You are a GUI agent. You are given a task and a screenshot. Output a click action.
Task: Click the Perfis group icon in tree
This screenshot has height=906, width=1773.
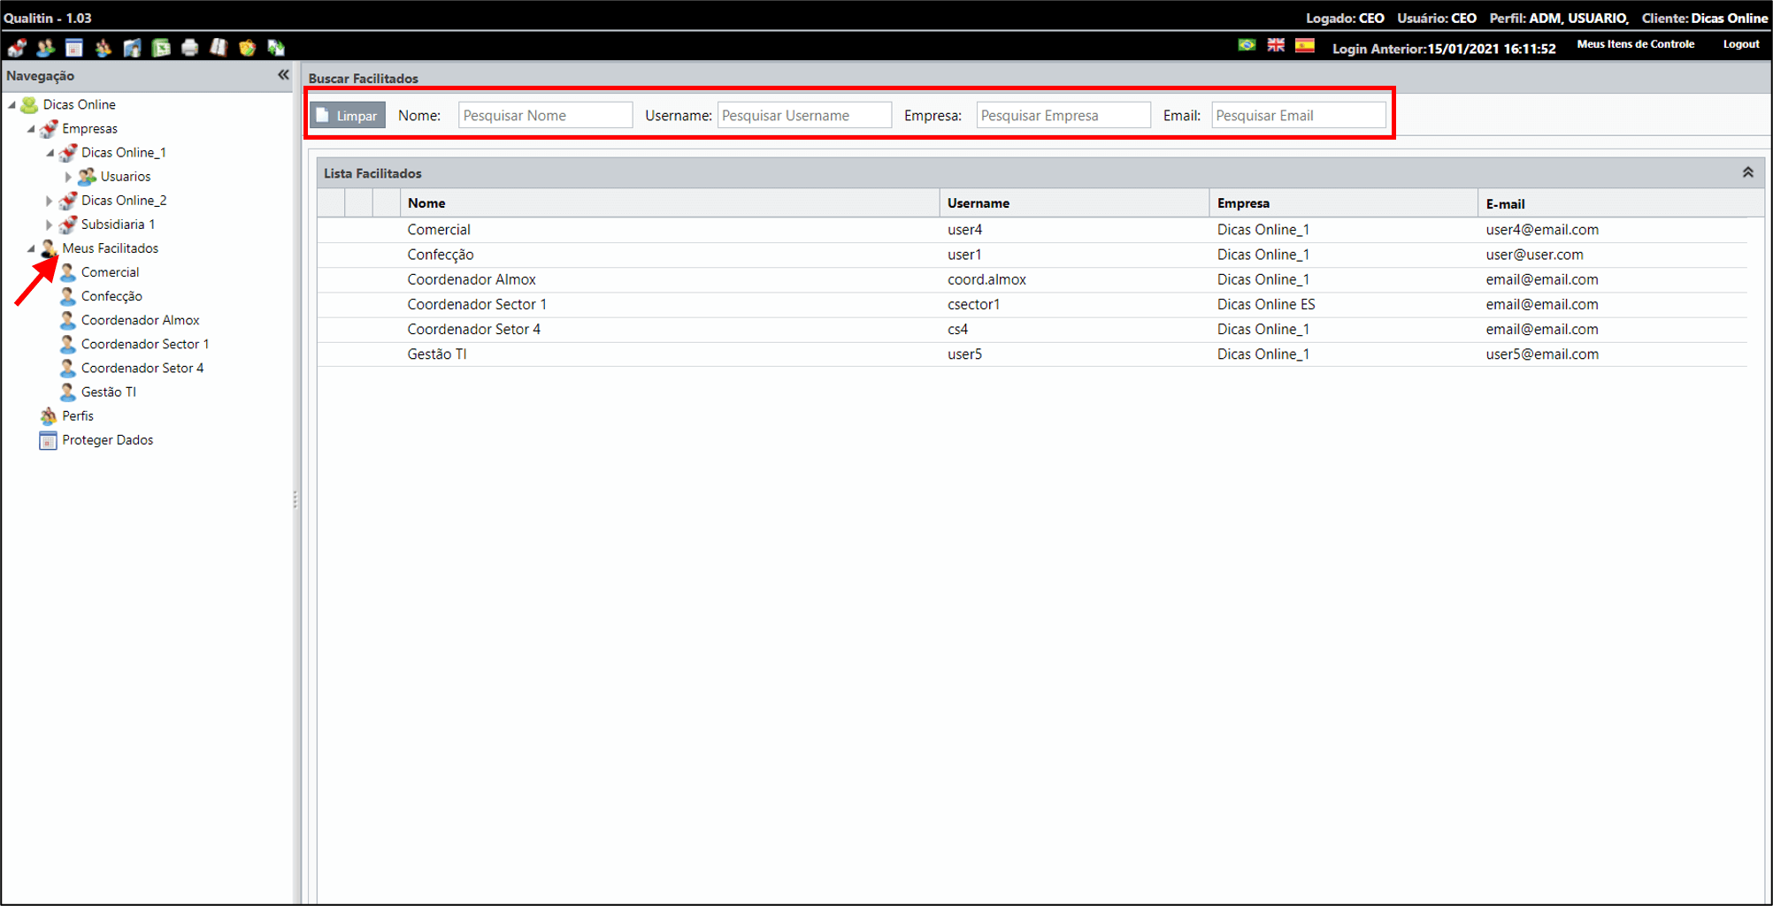tap(49, 415)
